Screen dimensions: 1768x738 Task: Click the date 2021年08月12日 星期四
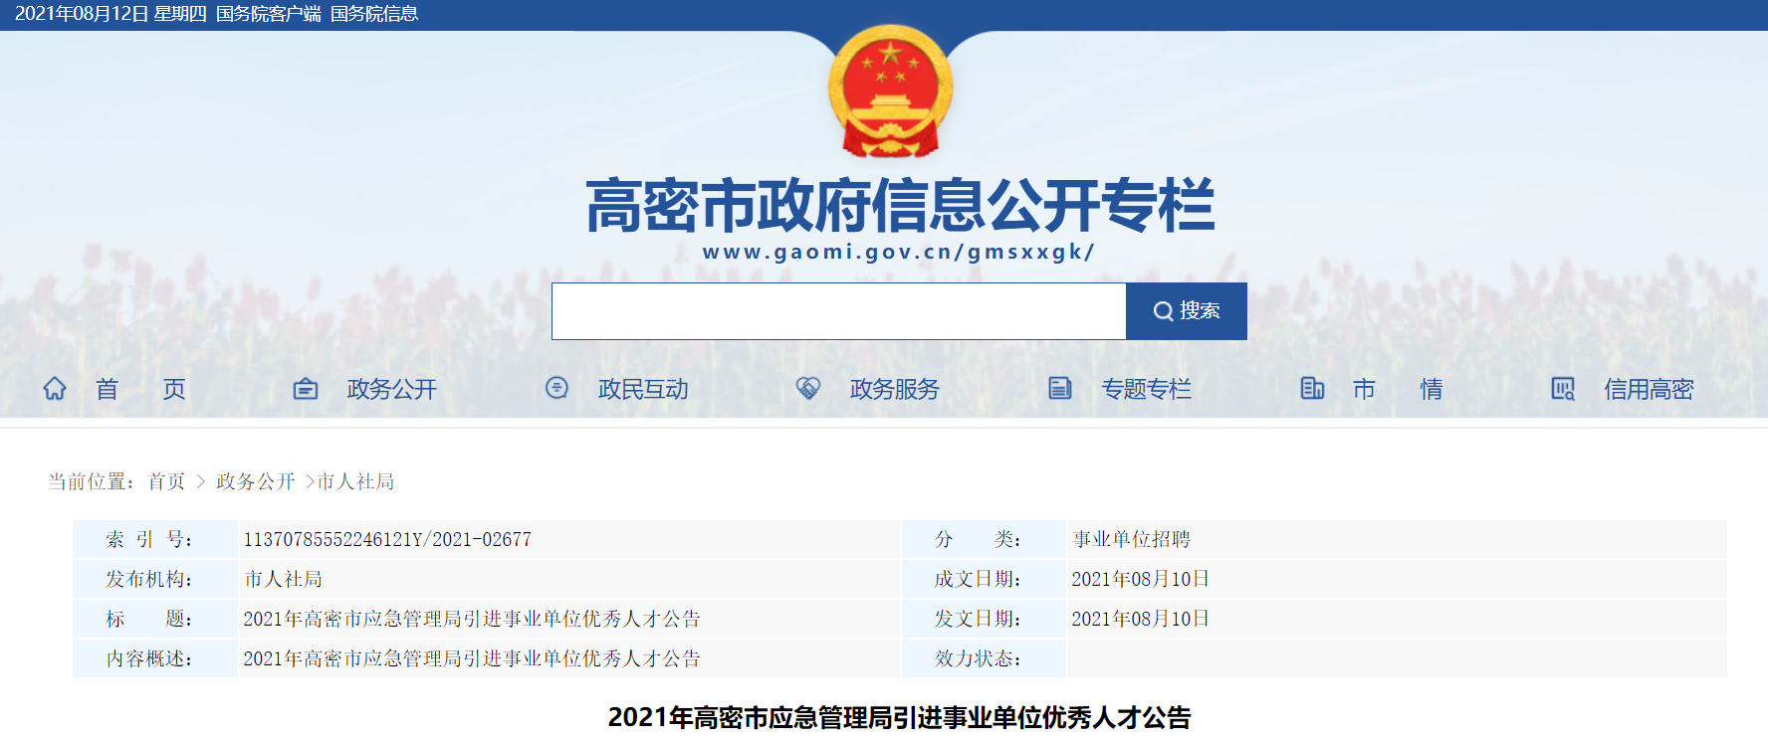110,14
